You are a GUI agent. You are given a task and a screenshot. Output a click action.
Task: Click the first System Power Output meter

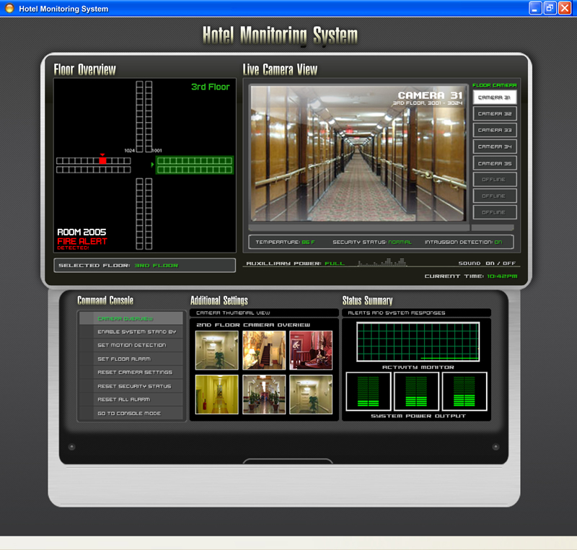click(369, 391)
